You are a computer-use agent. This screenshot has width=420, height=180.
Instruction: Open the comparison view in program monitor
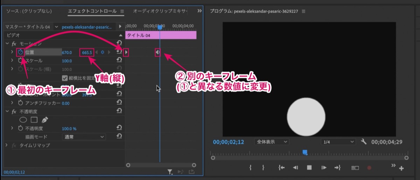(355, 168)
